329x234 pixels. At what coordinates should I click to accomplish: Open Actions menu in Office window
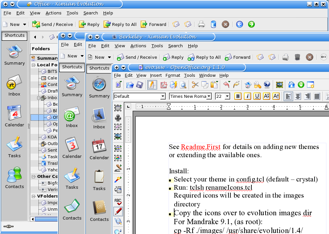(54, 13)
